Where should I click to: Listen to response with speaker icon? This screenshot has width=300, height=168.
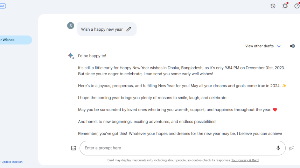point(292,46)
